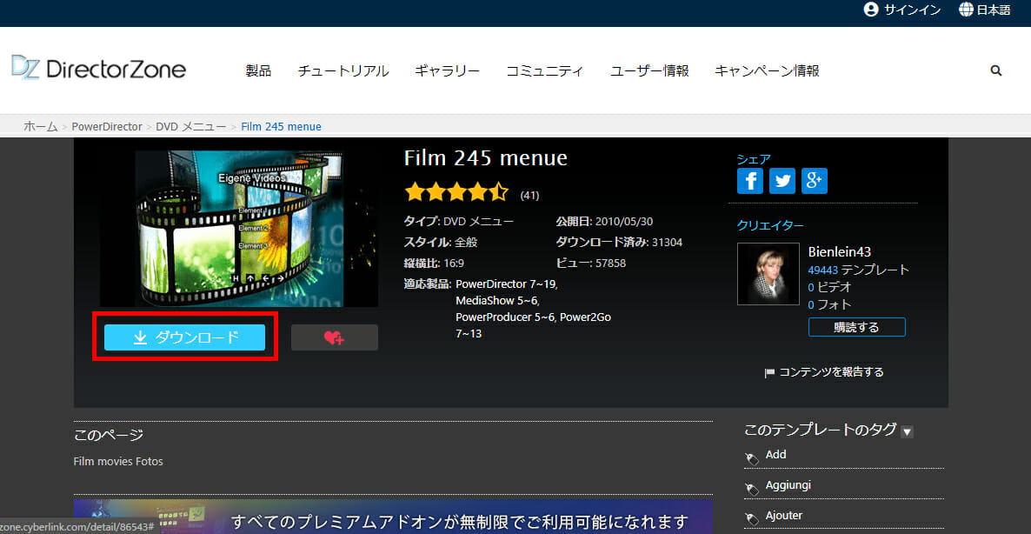Click the star rating
This screenshot has height=534, width=1031.
coord(456,192)
